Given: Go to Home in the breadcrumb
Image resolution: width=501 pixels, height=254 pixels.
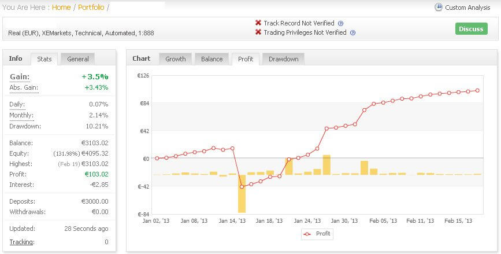Looking at the screenshot, I should 61,8.
